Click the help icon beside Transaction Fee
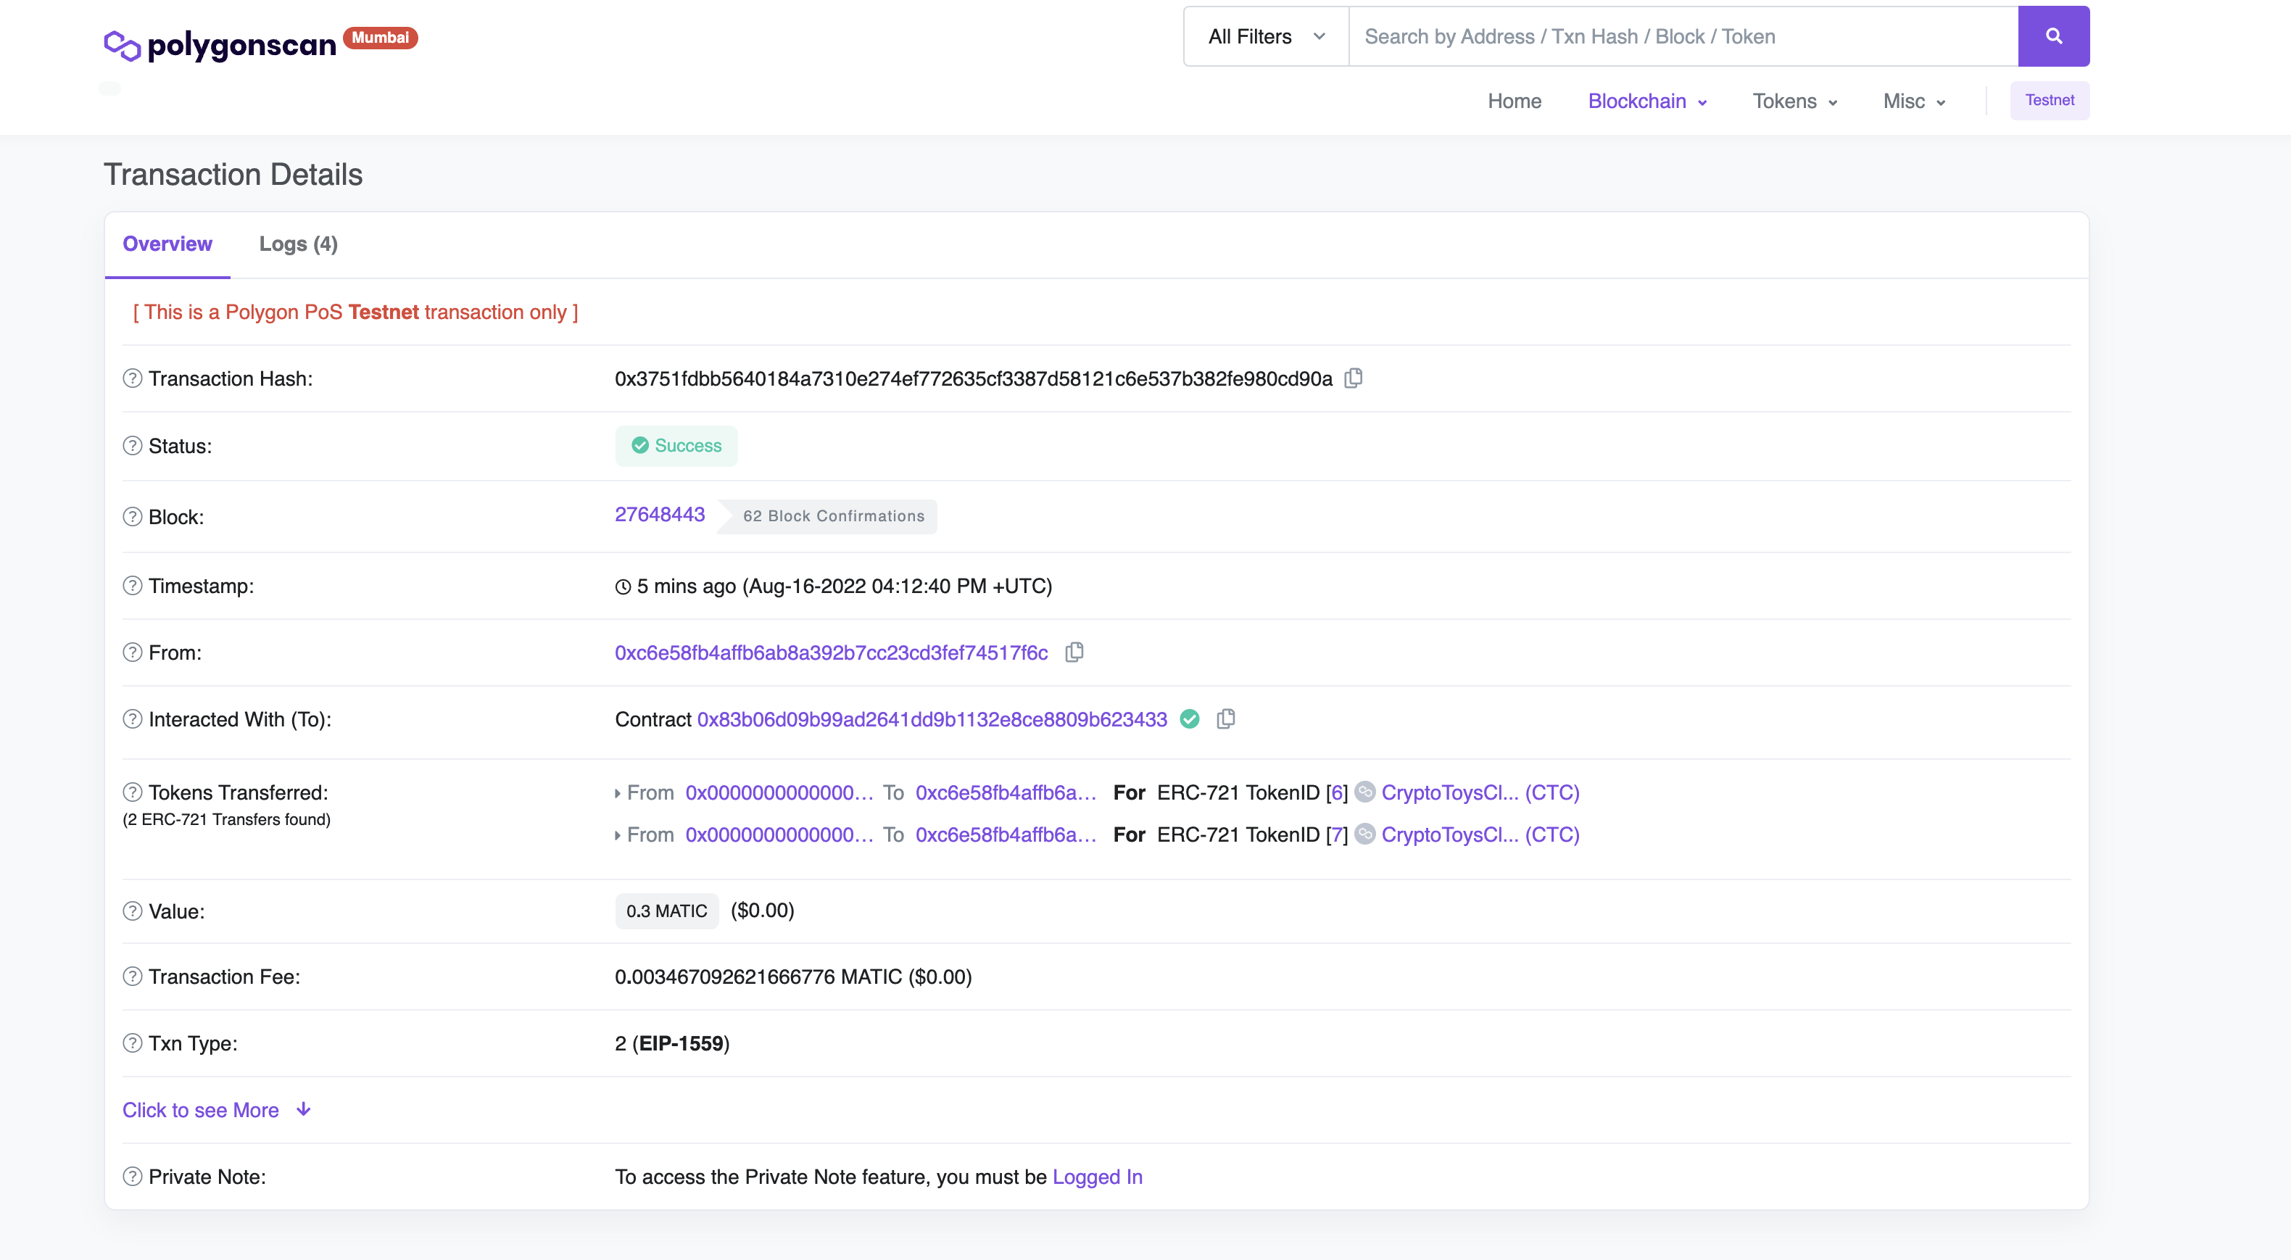The height and width of the screenshot is (1260, 2291). tap(133, 977)
